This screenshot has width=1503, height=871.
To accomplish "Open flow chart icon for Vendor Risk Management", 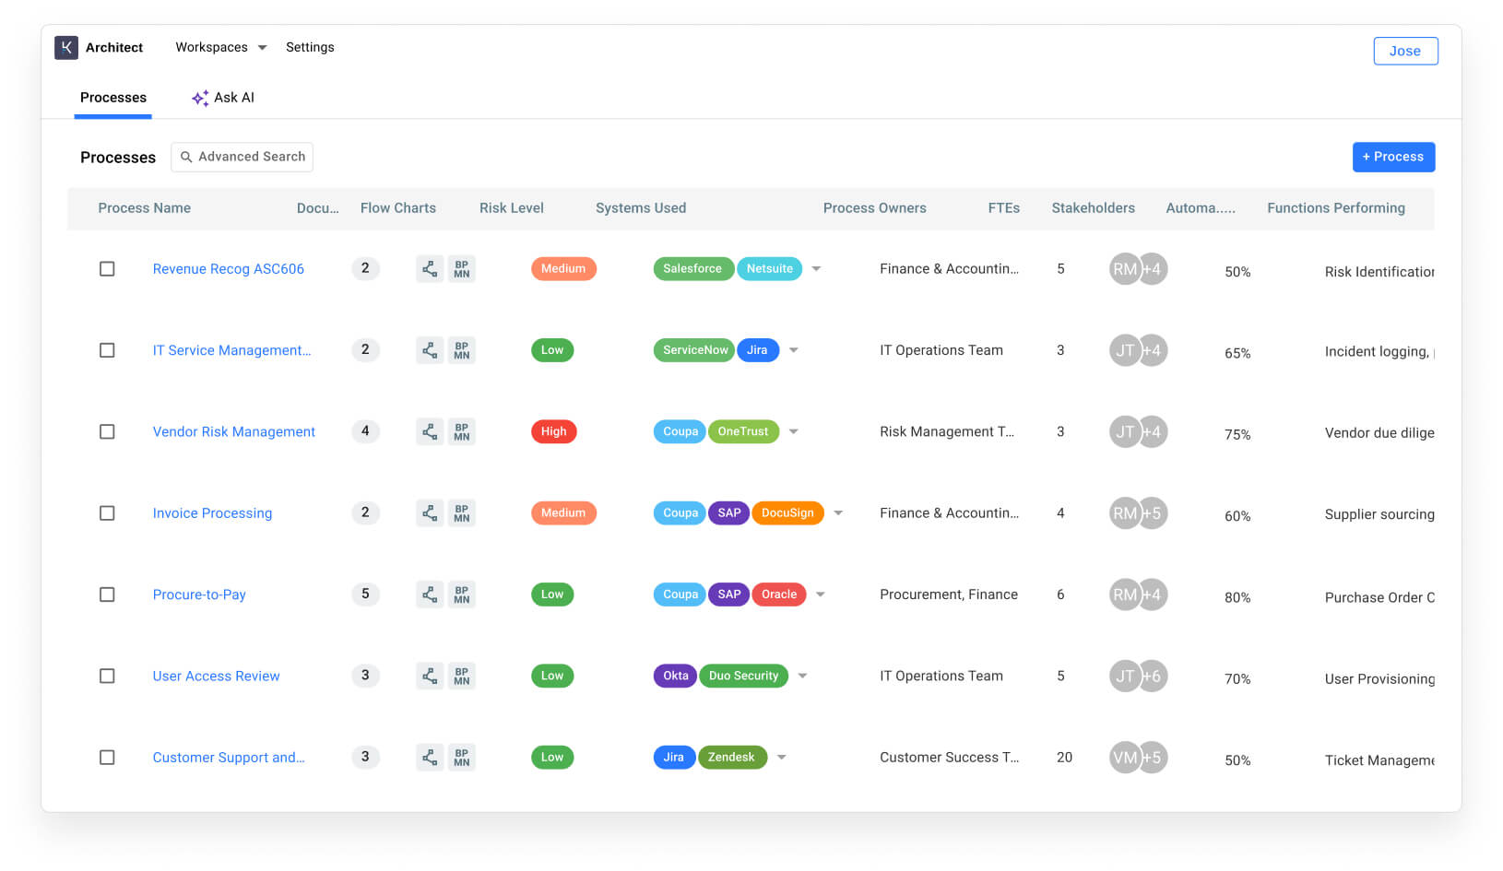I will point(430,431).
